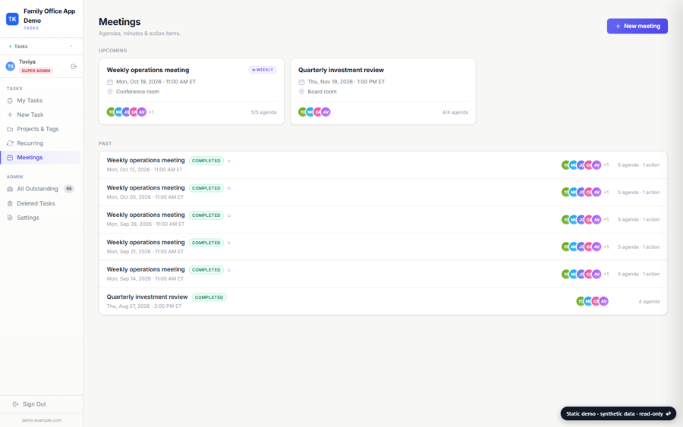The height and width of the screenshot is (427, 683).
Task: Open the Recurring section
Action: click(40, 143)
